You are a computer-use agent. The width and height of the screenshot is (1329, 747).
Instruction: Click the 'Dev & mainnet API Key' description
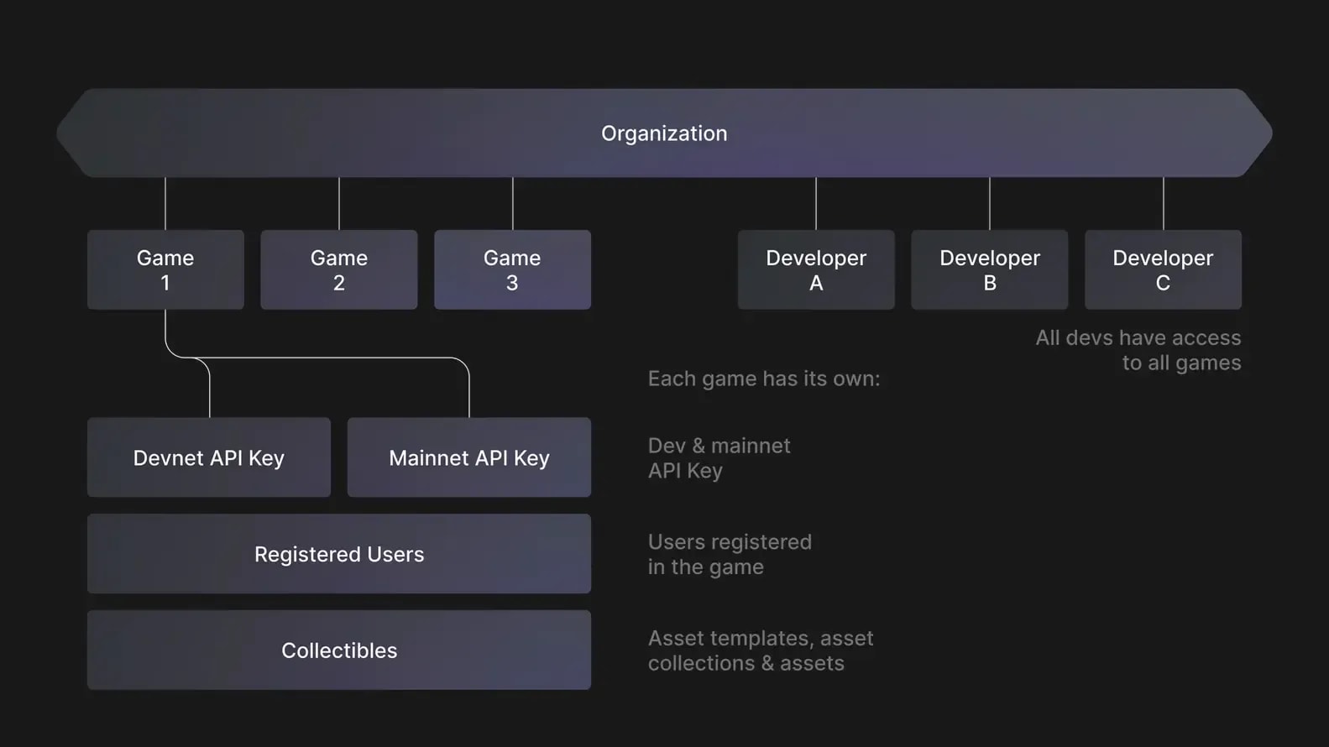pyautogui.click(x=719, y=458)
